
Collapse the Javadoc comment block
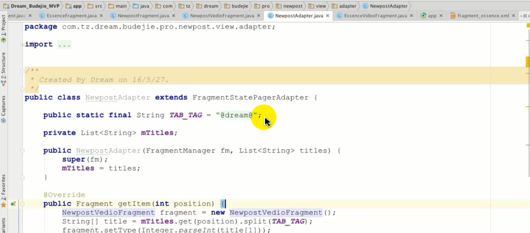(22, 71)
